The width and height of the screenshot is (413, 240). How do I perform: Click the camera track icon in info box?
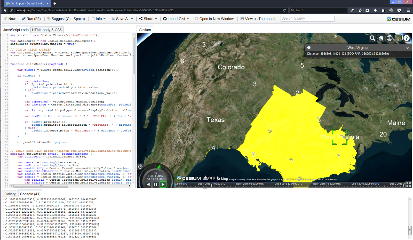point(308,48)
